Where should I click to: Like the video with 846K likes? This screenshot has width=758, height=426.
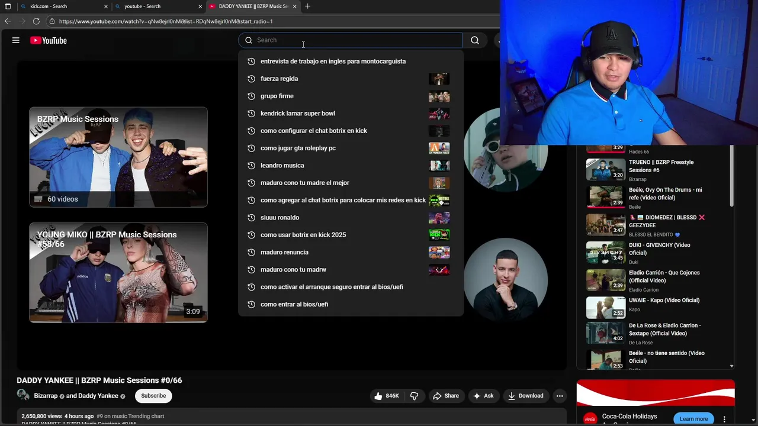(x=386, y=396)
